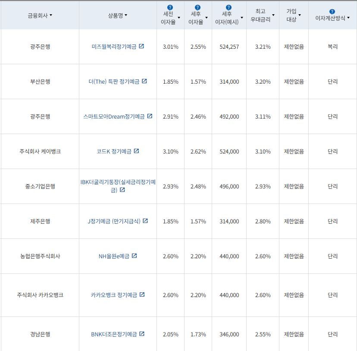Sort by 세후 이자율 column arrow

pyautogui.click(x=207, y=18)
